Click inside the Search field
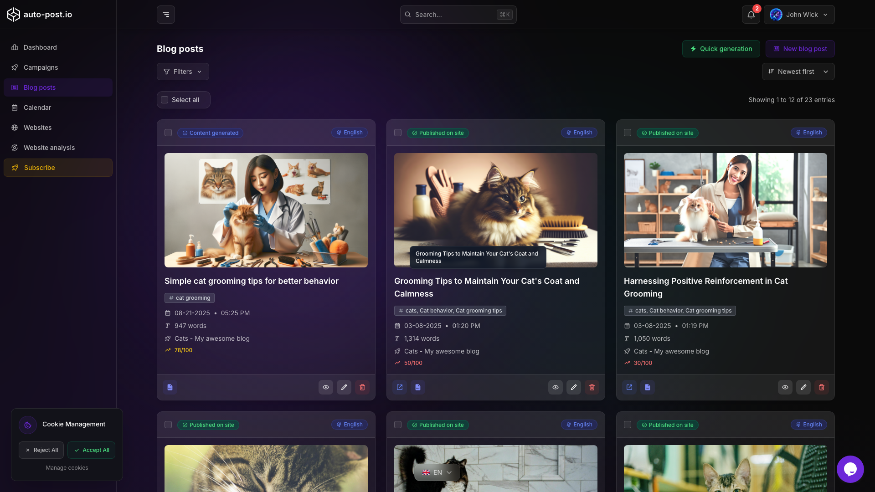Screen dimensions: 875x492 458,15
